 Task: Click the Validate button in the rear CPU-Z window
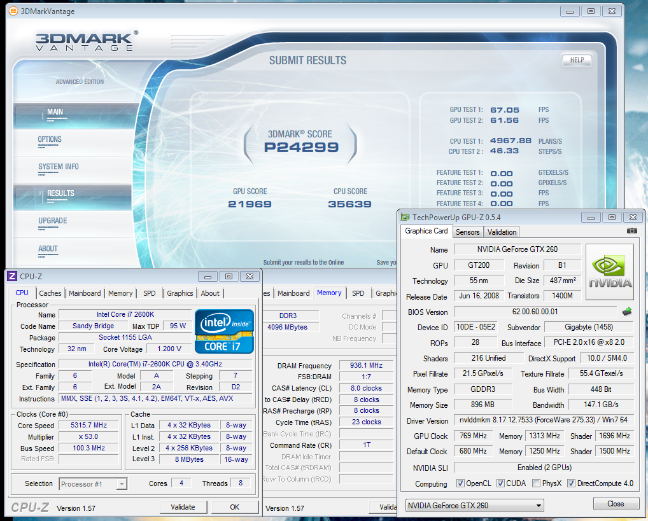click(383, 507)
